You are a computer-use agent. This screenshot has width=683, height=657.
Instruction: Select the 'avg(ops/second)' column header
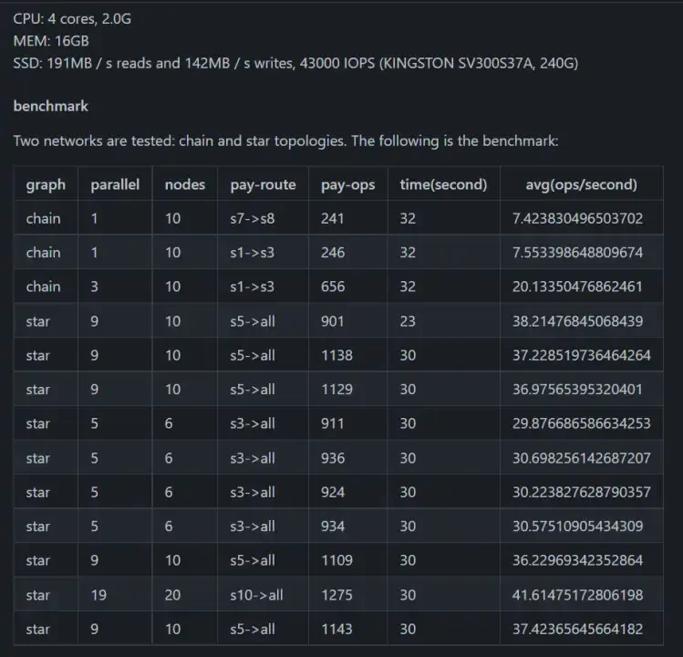click(581, 184)
